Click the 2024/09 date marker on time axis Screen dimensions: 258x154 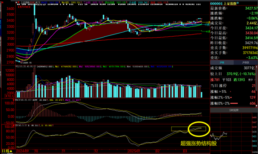point(22,151)
